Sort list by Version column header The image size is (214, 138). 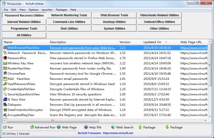[x=130, y=42]
